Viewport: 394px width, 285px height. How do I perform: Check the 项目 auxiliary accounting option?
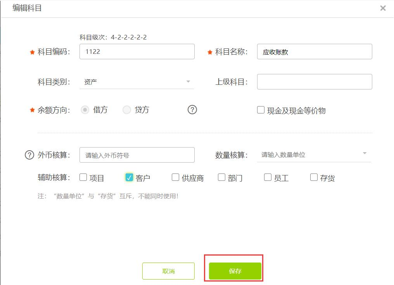pos(83,177)
